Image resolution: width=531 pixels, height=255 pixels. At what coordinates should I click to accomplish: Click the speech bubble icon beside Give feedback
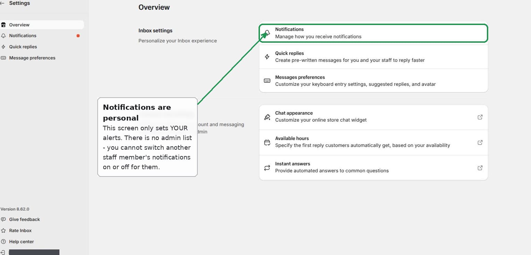click(3, 220)
